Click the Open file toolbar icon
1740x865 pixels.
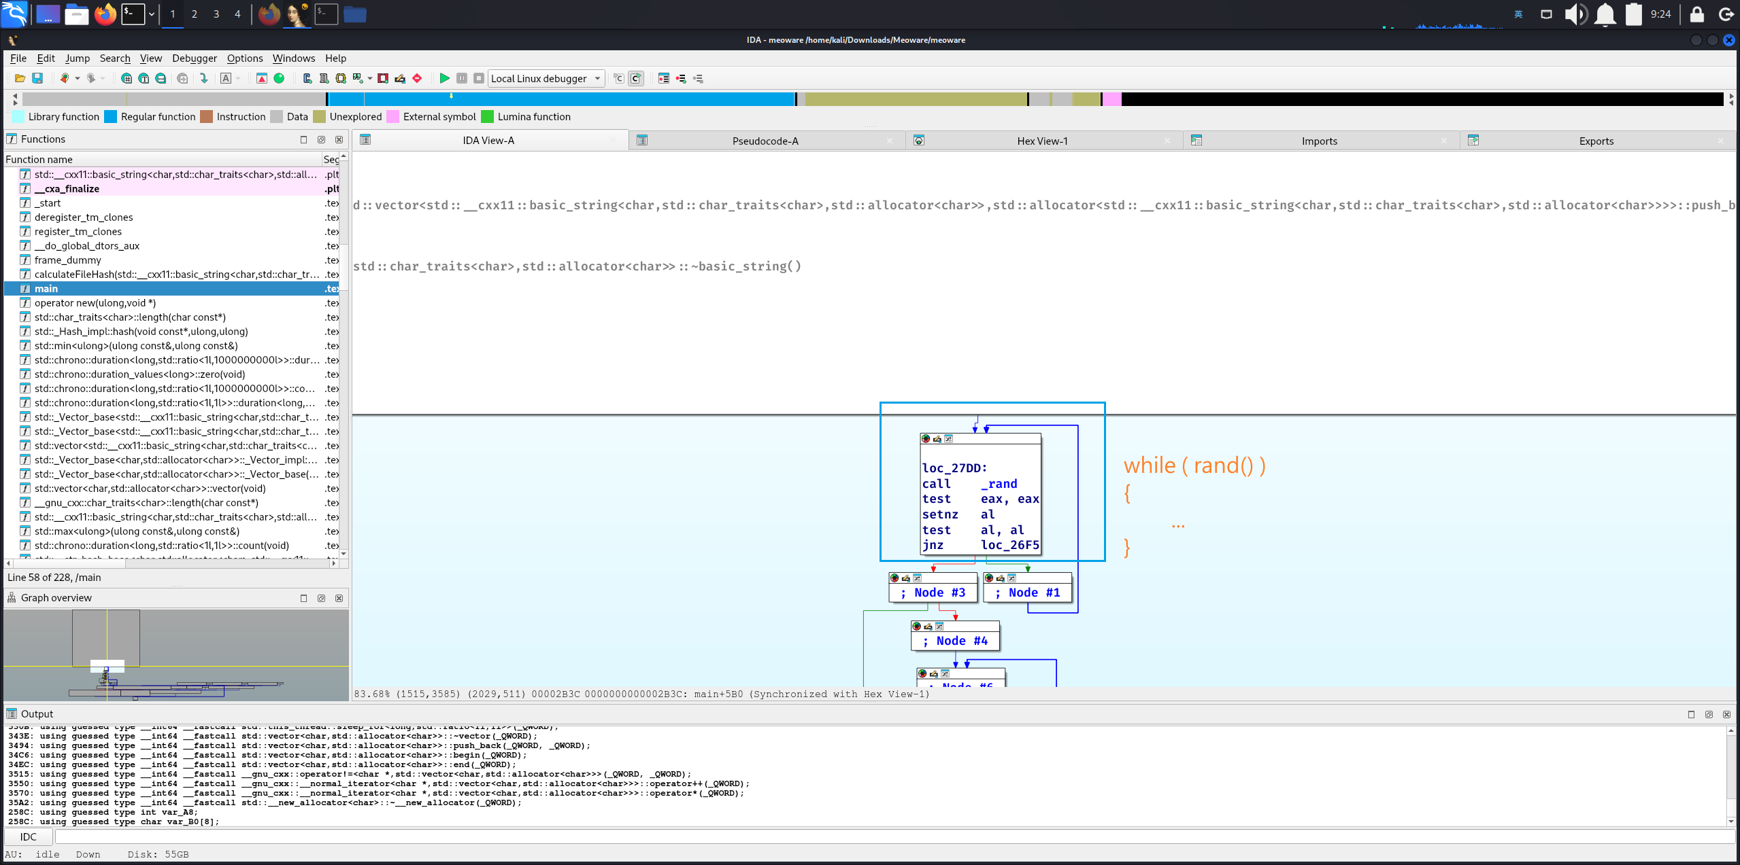20,78
